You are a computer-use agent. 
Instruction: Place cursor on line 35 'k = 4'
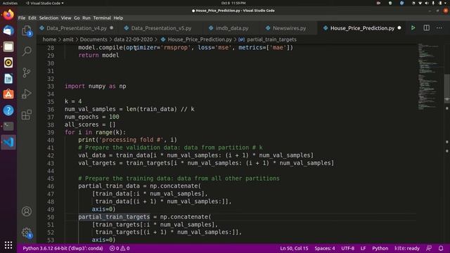73,101
